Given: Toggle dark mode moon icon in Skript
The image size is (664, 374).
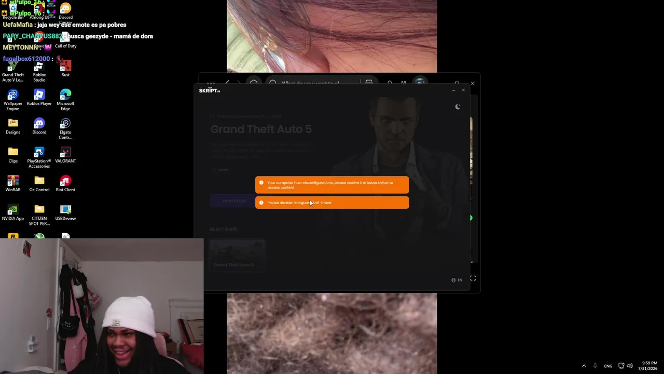Looking at the screenshot, I should click(x=458, y=106).
